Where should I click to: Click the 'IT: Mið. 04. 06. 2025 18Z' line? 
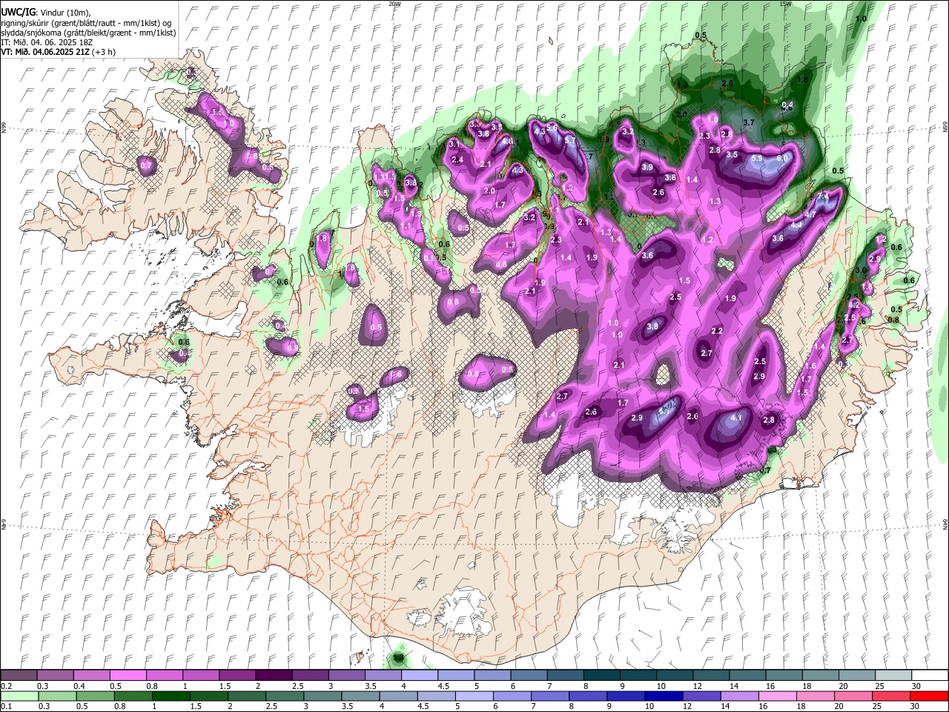pos(47,42)
